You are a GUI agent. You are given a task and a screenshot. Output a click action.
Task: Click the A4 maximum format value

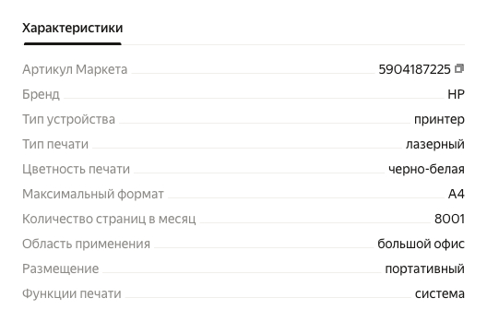coord(457,194)
